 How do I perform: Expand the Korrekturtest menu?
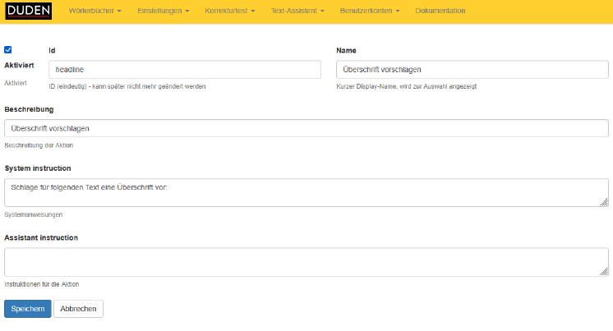coord(230,11)
